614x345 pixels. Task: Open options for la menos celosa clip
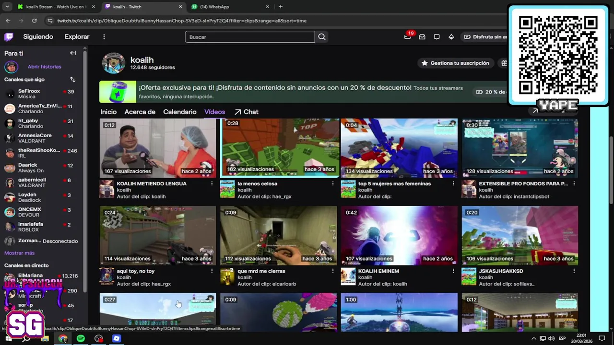332,184
